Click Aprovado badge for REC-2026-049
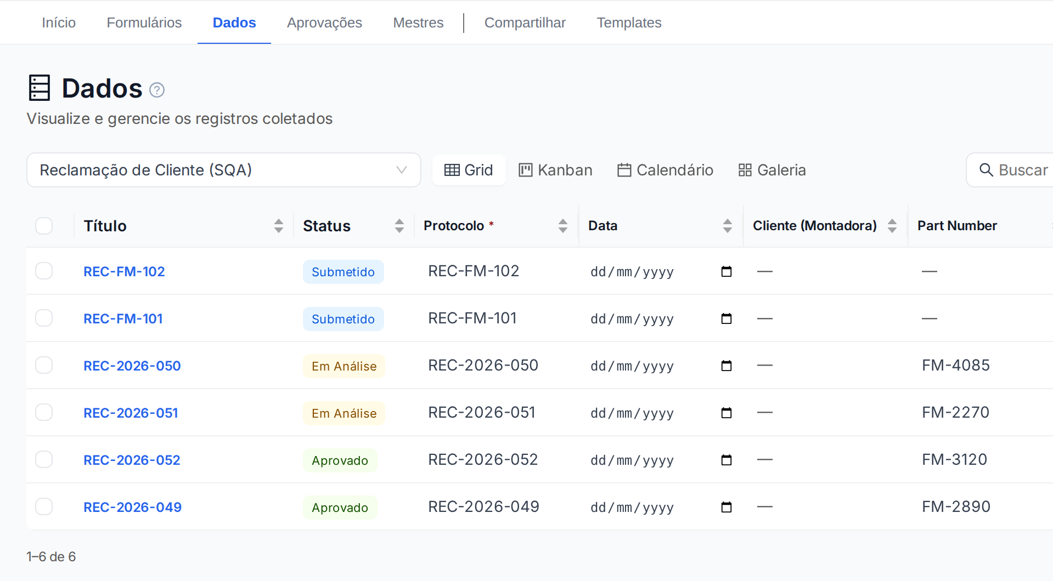This screenshot has width=1053, height=581. point(340,508)
